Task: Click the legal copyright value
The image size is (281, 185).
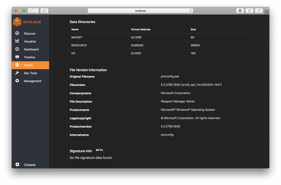Action: point(190,118)
